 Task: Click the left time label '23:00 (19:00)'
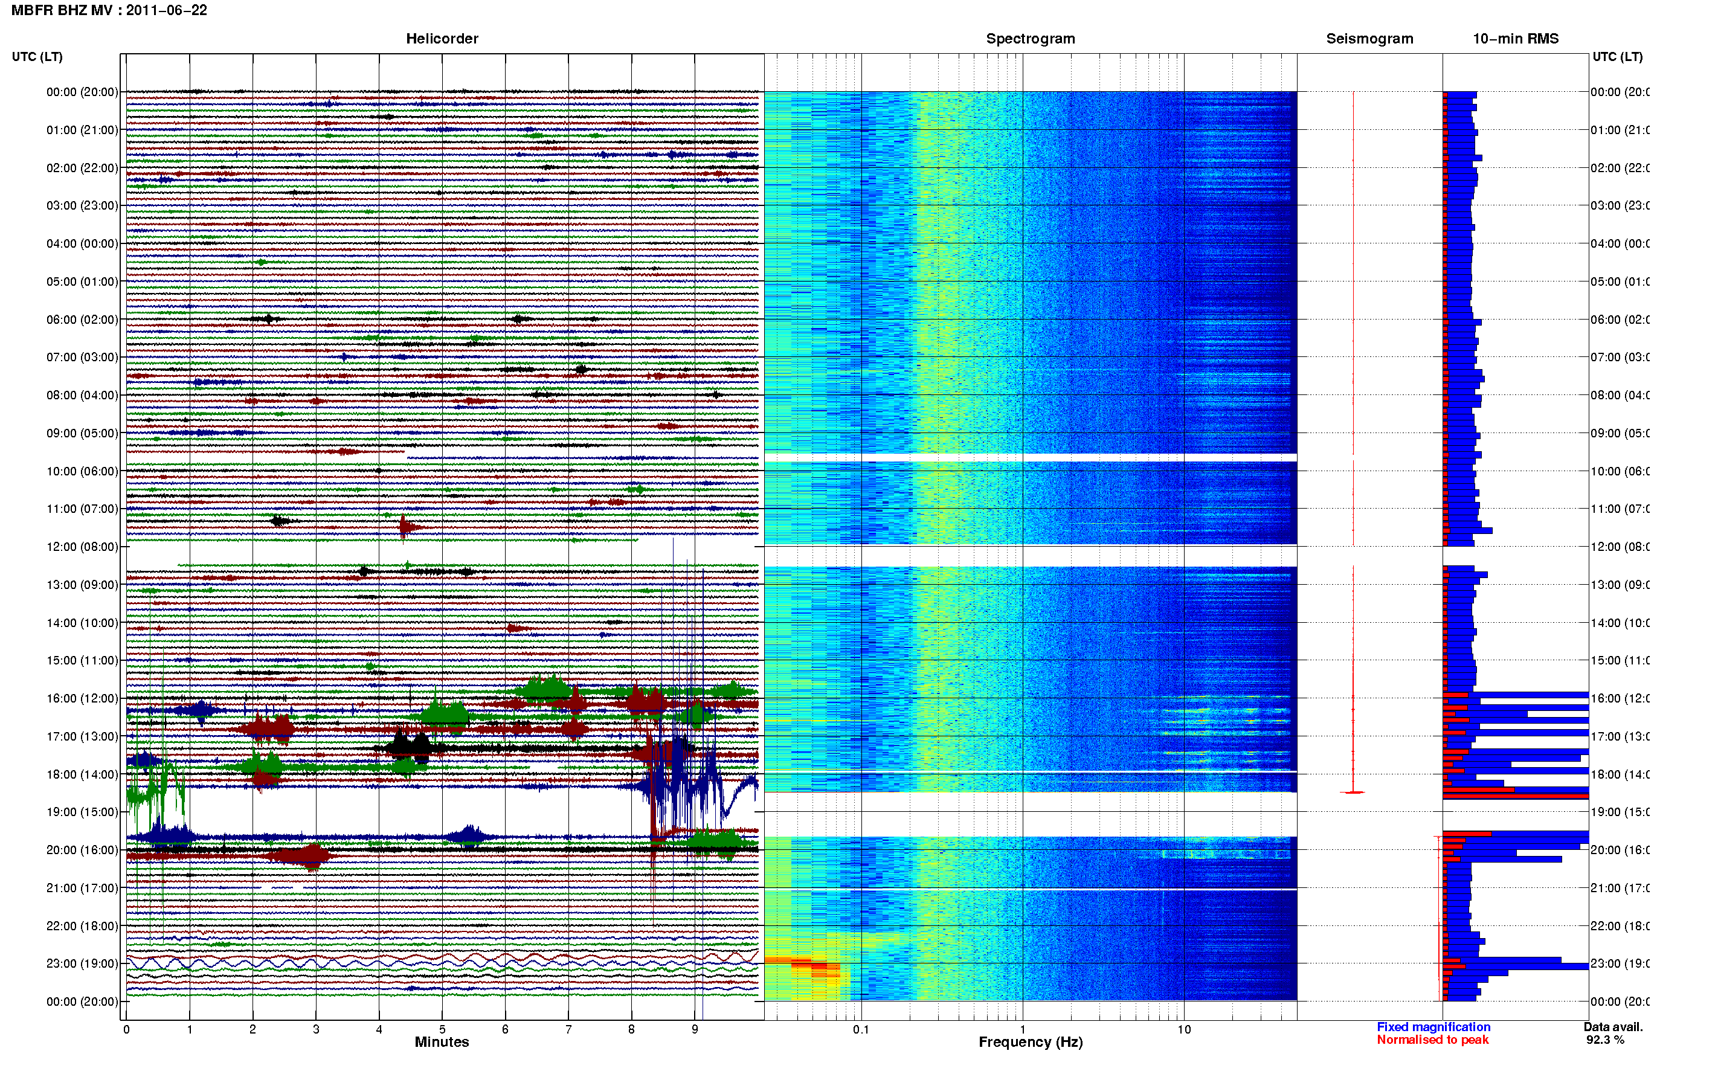click(82, 963)
